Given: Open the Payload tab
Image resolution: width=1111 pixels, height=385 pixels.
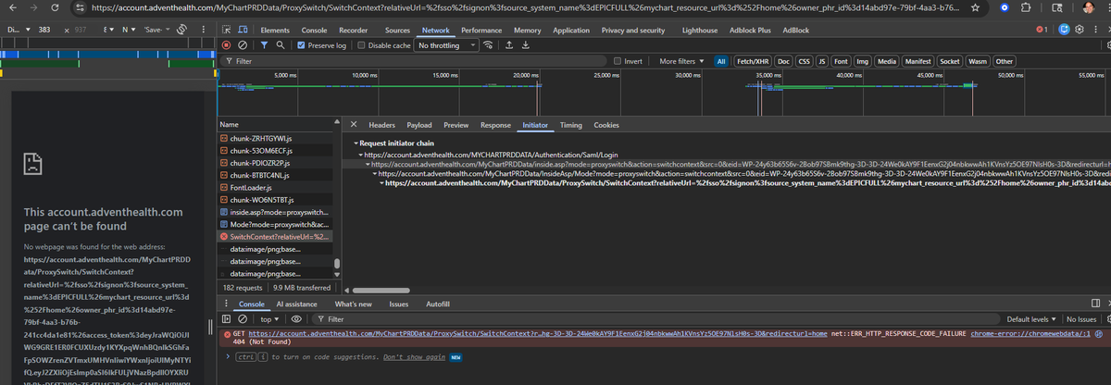Looking at the screenshot, I should pos(419,125).
